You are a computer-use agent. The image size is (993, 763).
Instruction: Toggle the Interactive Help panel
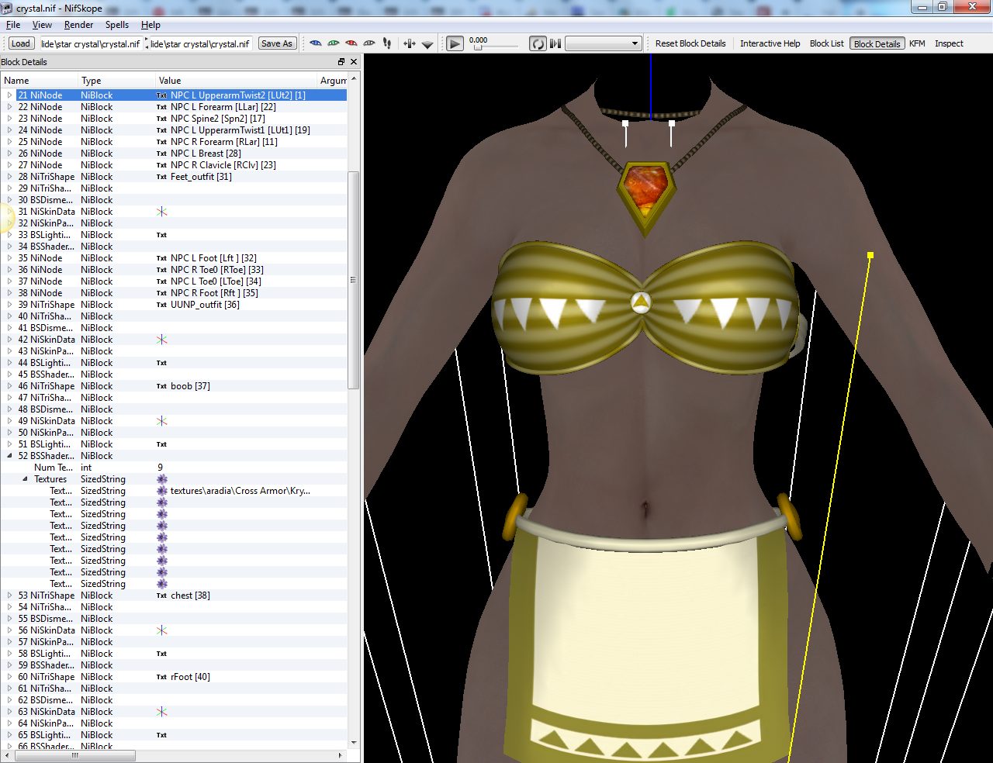770,43
